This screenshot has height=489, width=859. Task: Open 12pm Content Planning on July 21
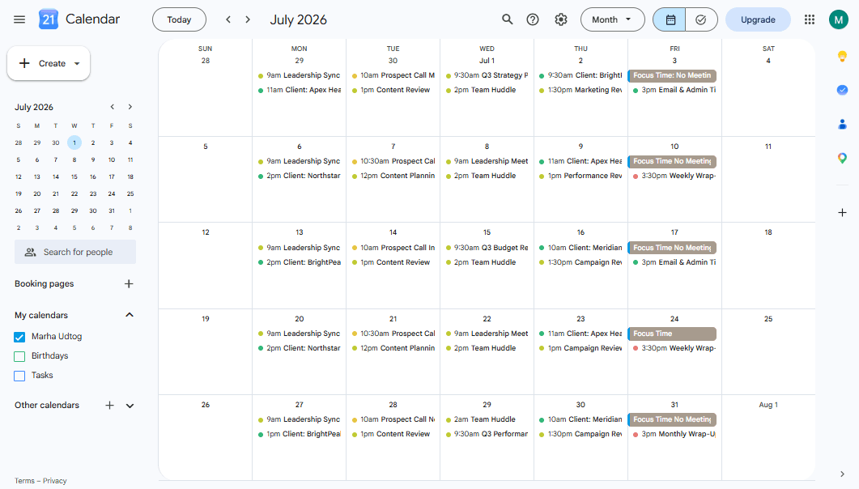(x=393, y=347)
